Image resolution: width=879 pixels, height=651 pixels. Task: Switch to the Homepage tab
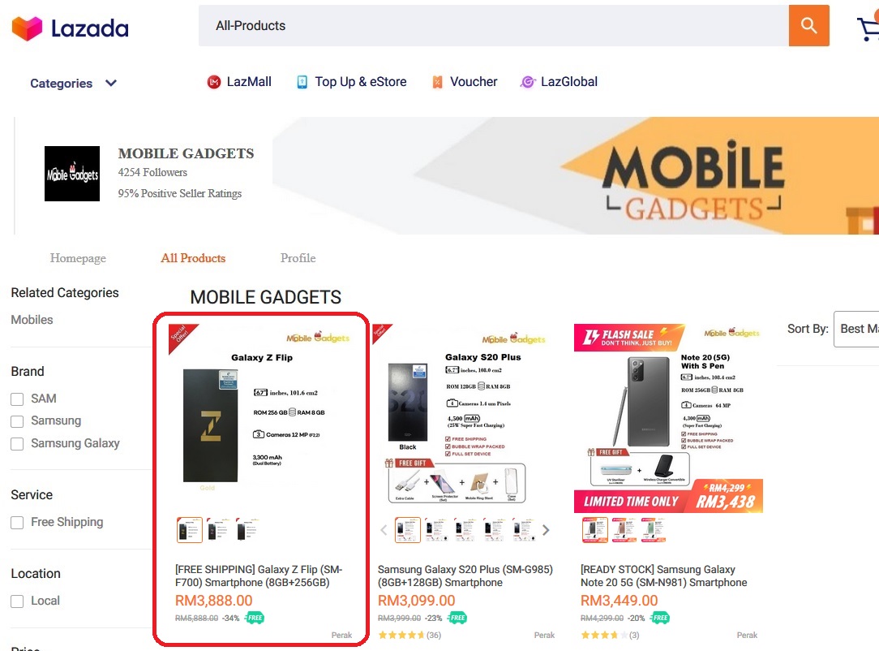[x=78, y=258]
